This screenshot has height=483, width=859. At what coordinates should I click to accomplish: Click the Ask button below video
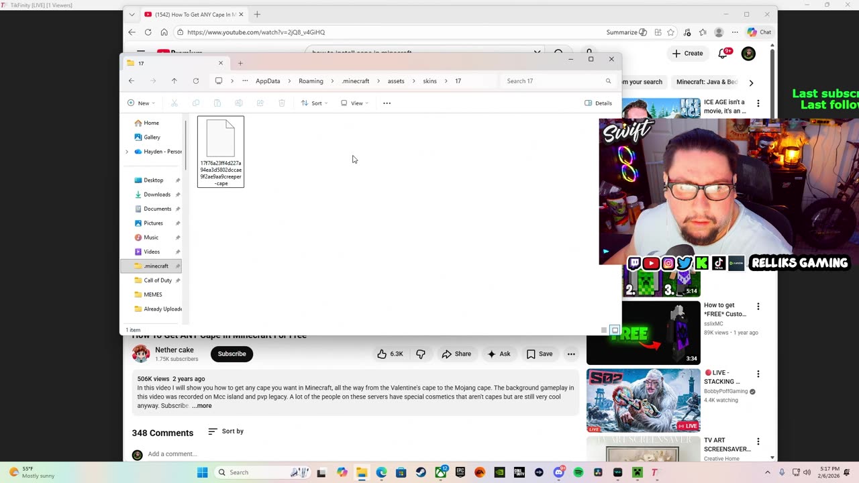pos(499,354)
